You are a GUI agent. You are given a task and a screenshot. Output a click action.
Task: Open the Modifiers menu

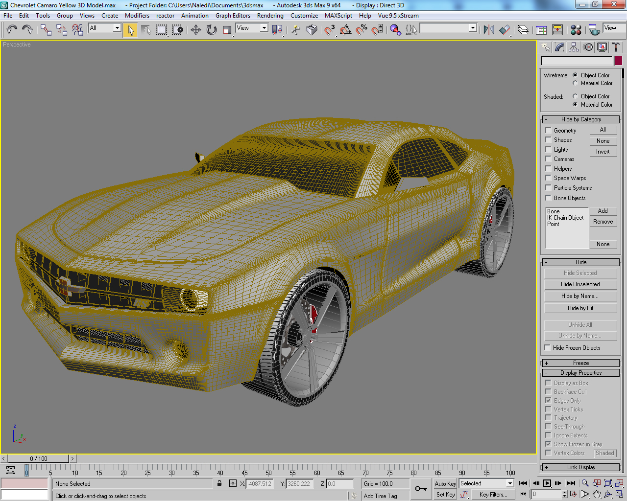[137, 16]
